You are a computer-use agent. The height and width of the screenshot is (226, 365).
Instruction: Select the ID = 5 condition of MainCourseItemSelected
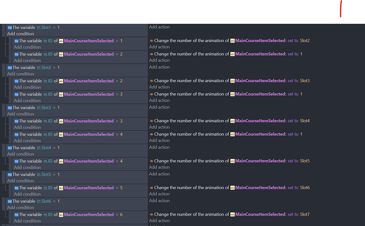click(x=68, y=188)
